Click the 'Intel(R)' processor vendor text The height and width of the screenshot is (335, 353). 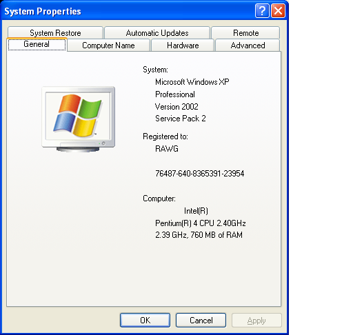coord(196,211)
